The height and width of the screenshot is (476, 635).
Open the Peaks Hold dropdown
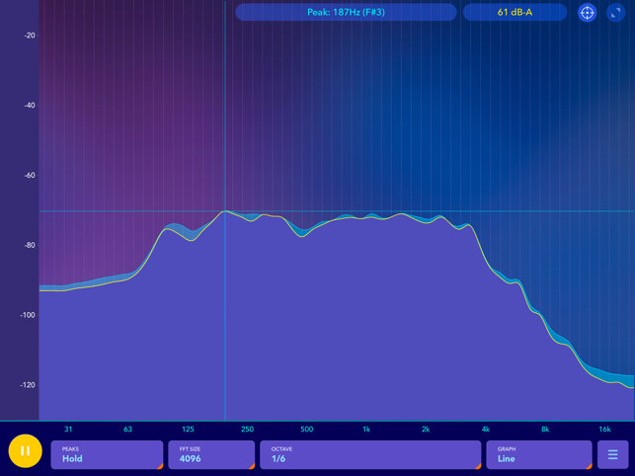click(x=107, y=454)
